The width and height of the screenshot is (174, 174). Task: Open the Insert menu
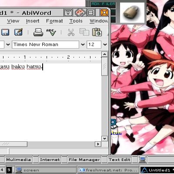click(33, 21)
